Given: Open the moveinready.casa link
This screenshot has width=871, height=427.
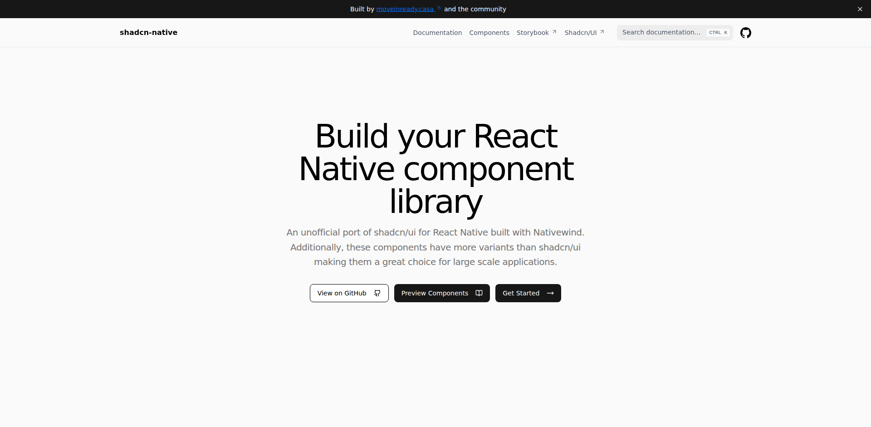Looking at the screenshot, I should coord(408,9).
